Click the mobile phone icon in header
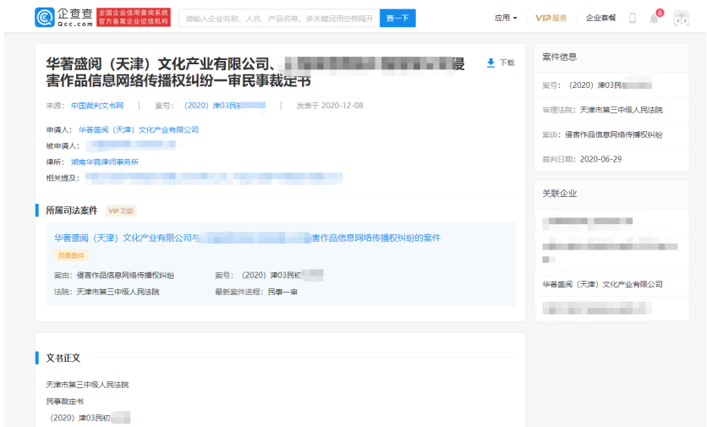Image resolution: width=707 pixels, height=427 pixels. [633, 18]
